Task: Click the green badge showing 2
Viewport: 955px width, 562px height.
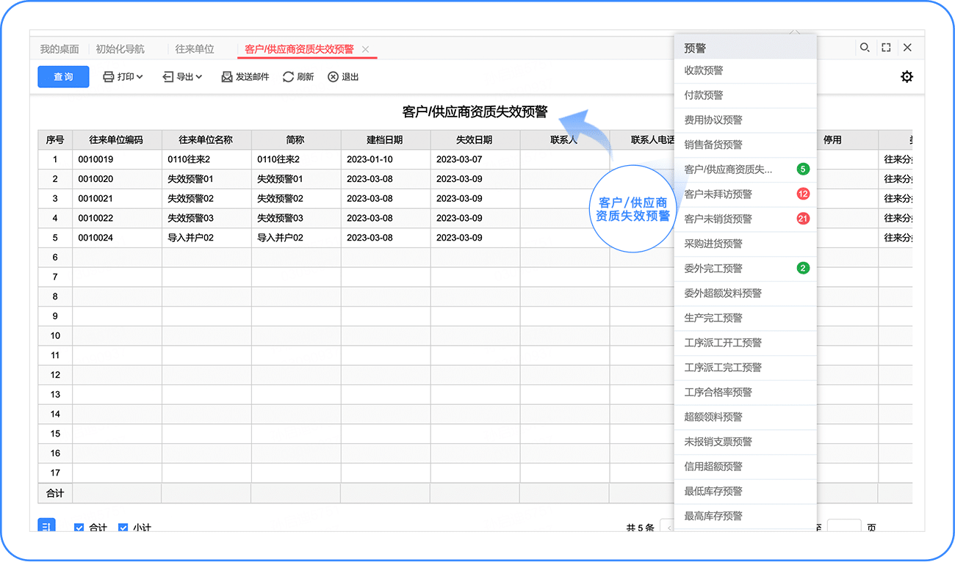Action: point(803,269)
